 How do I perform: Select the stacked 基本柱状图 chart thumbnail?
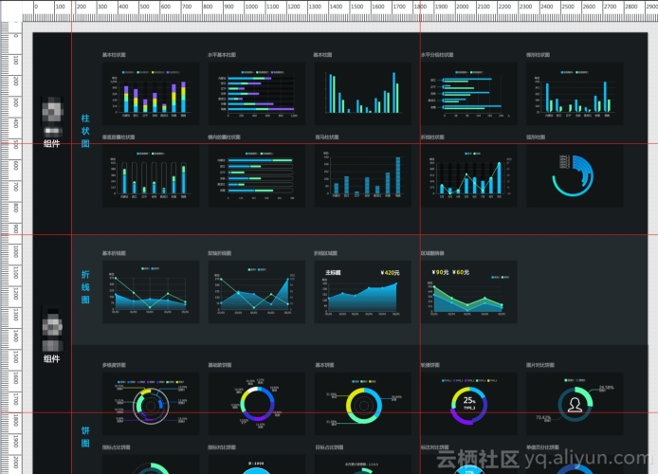(151, 94)
